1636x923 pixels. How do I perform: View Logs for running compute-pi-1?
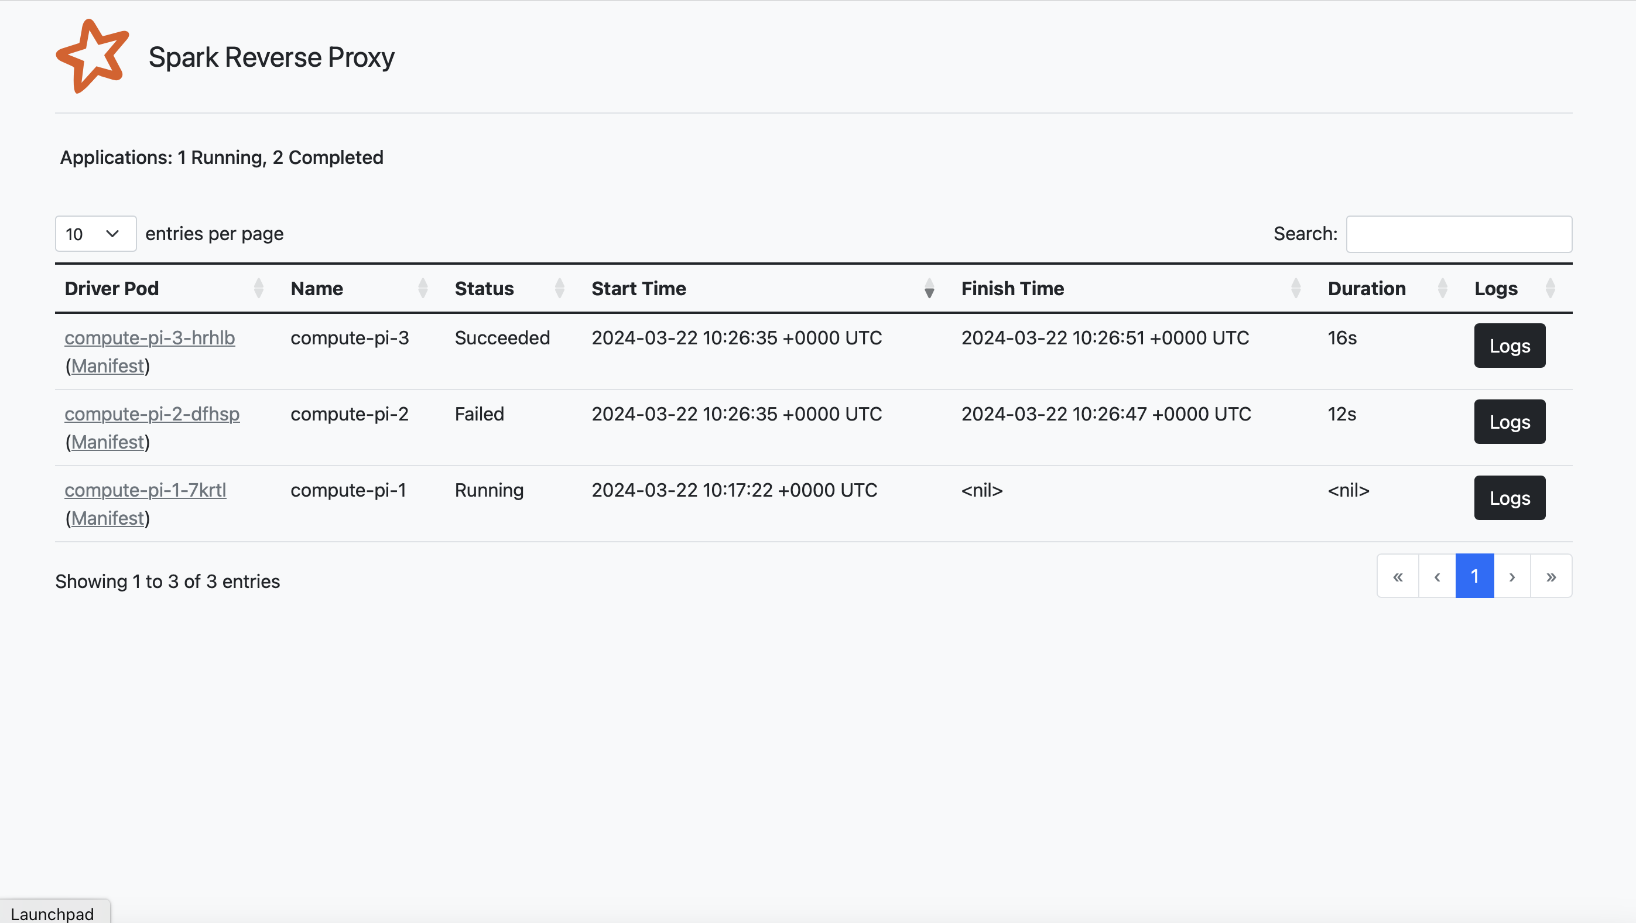coord(1510,498)
